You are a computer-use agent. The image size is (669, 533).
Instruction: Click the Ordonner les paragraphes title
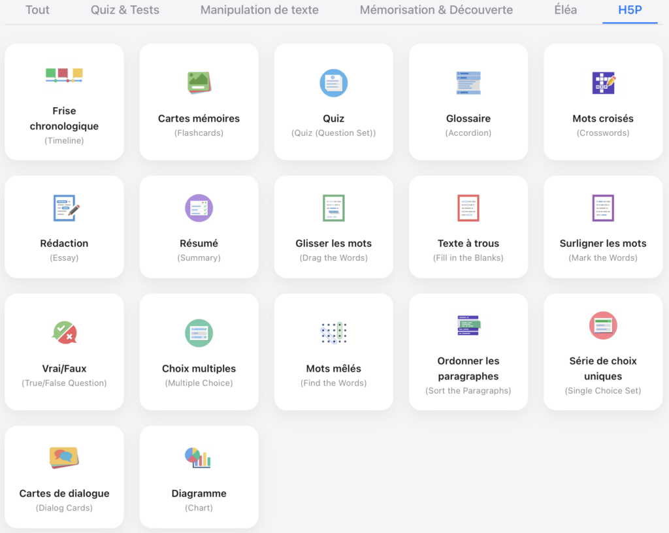pos(468,368)
